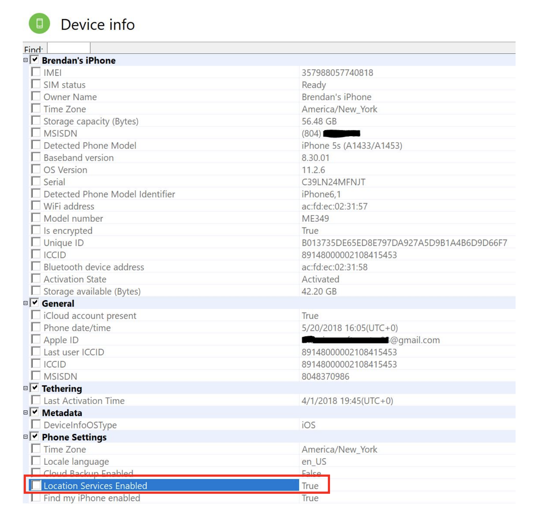Select the 42.20 GB available storage value
This screenshot has width=533, height=511.
pyautogui.click(x=319, y=291)
